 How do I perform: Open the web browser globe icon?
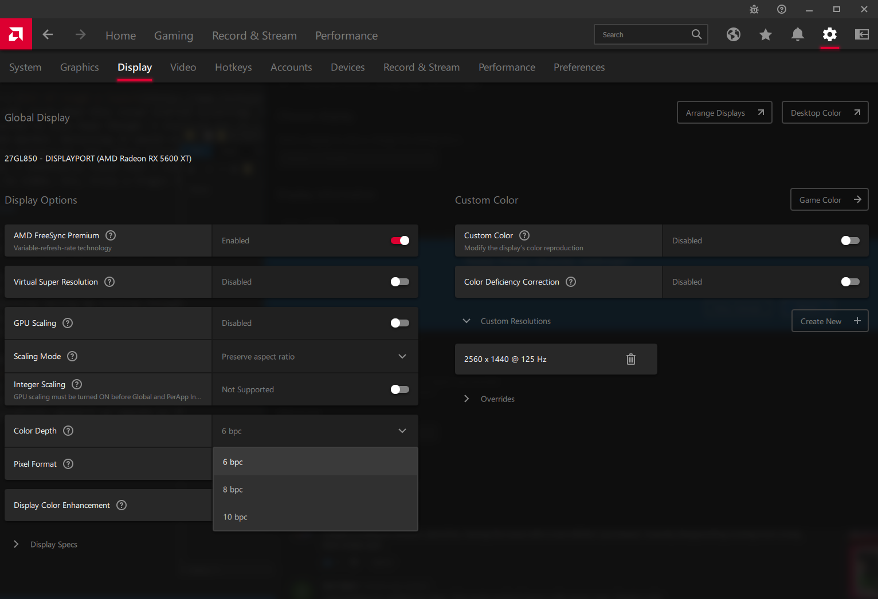click(734, 34)
